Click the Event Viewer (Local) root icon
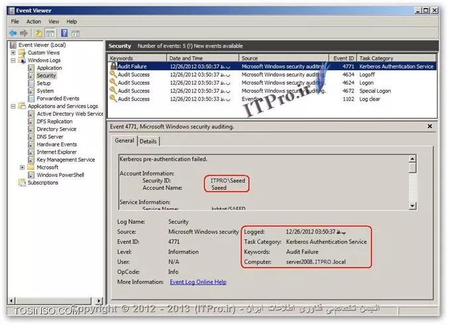 (x=13, y=45)
